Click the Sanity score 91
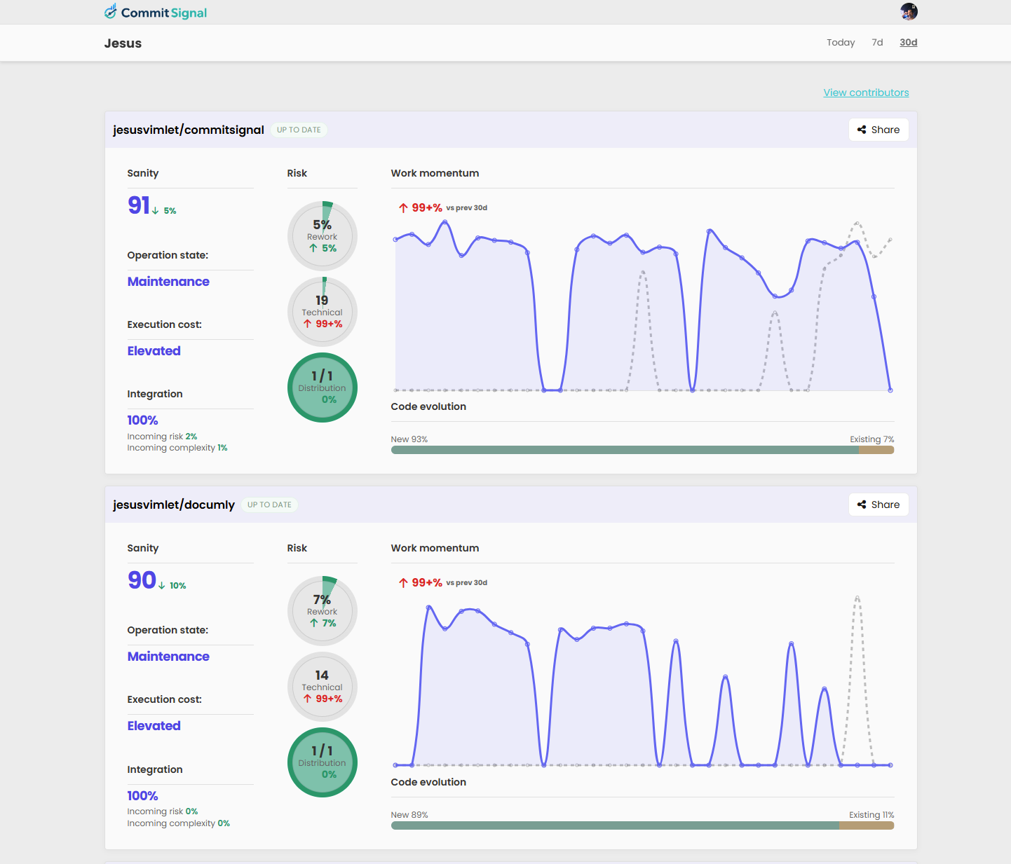 [x=139, y=205]
